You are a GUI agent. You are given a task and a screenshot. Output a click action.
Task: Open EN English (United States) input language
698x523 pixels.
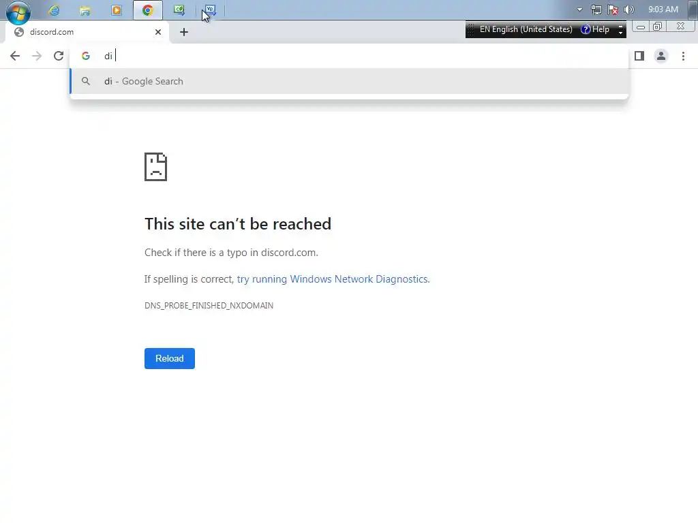(x=526, y=29)
